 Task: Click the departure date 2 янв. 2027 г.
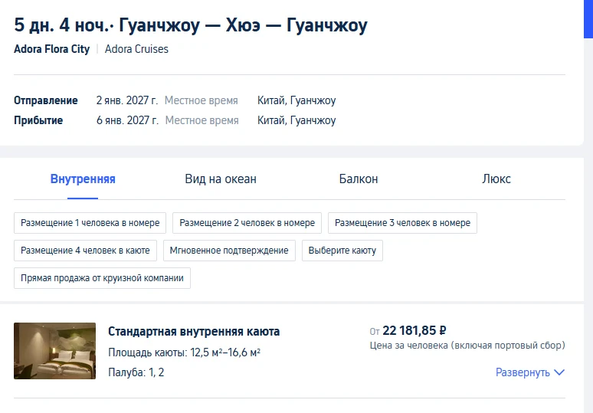pyautogui.click(x=127, y=100)
